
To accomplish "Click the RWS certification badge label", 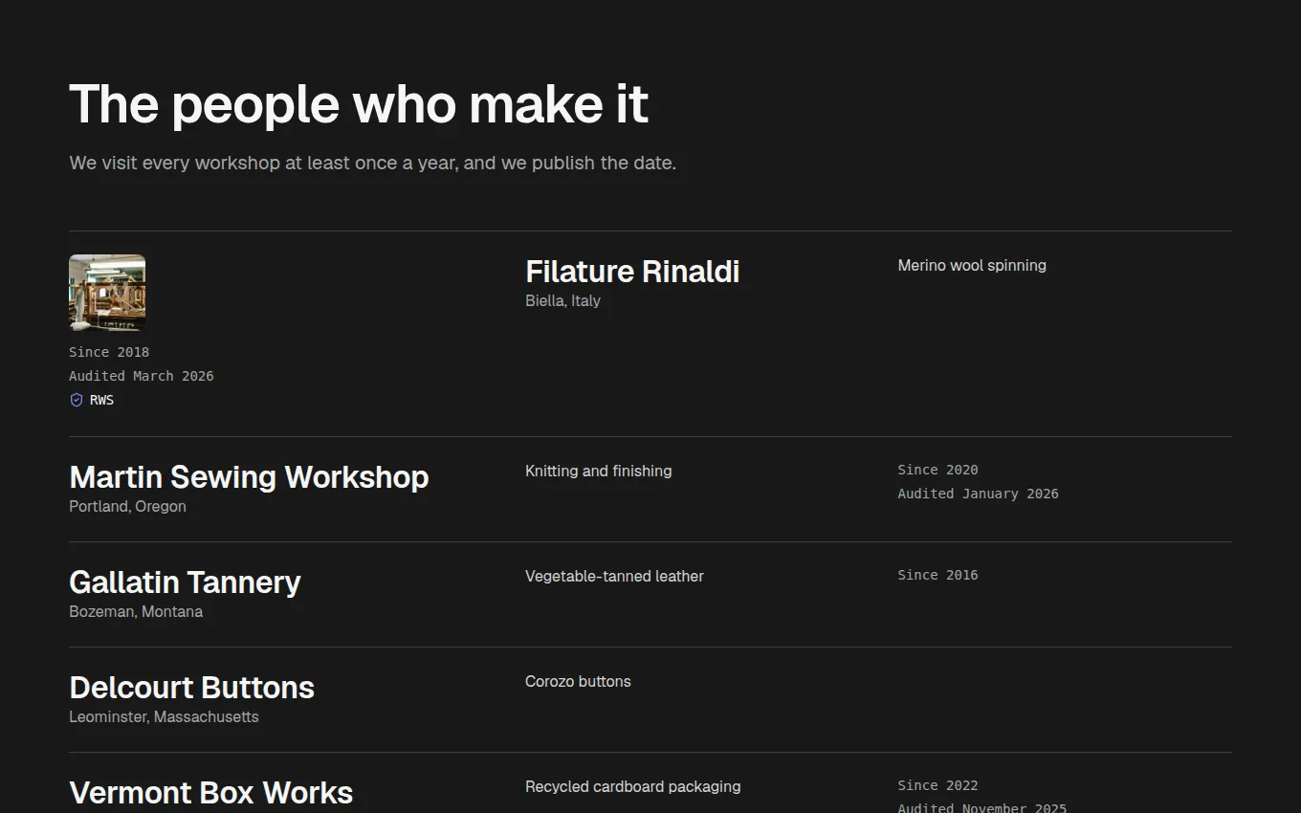I will (101, 400).
